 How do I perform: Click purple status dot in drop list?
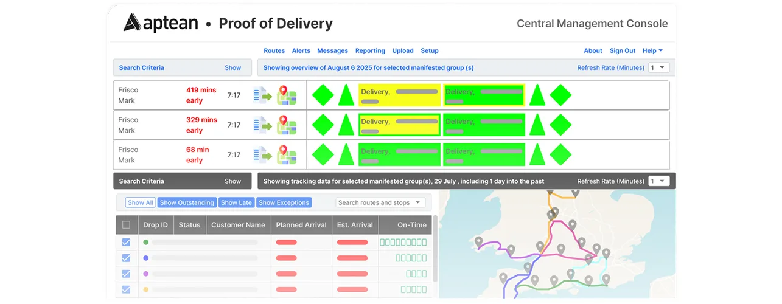[145, 274]
